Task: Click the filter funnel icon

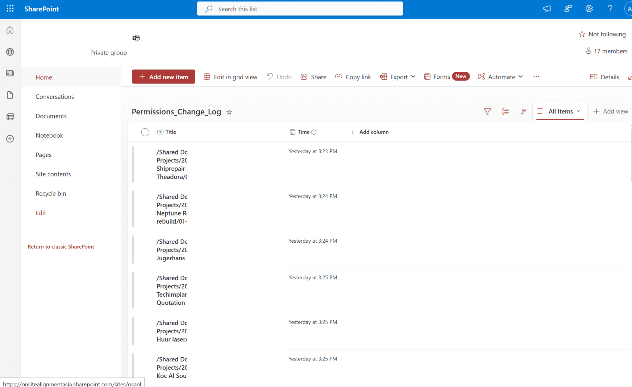Action: coord(487,112)
